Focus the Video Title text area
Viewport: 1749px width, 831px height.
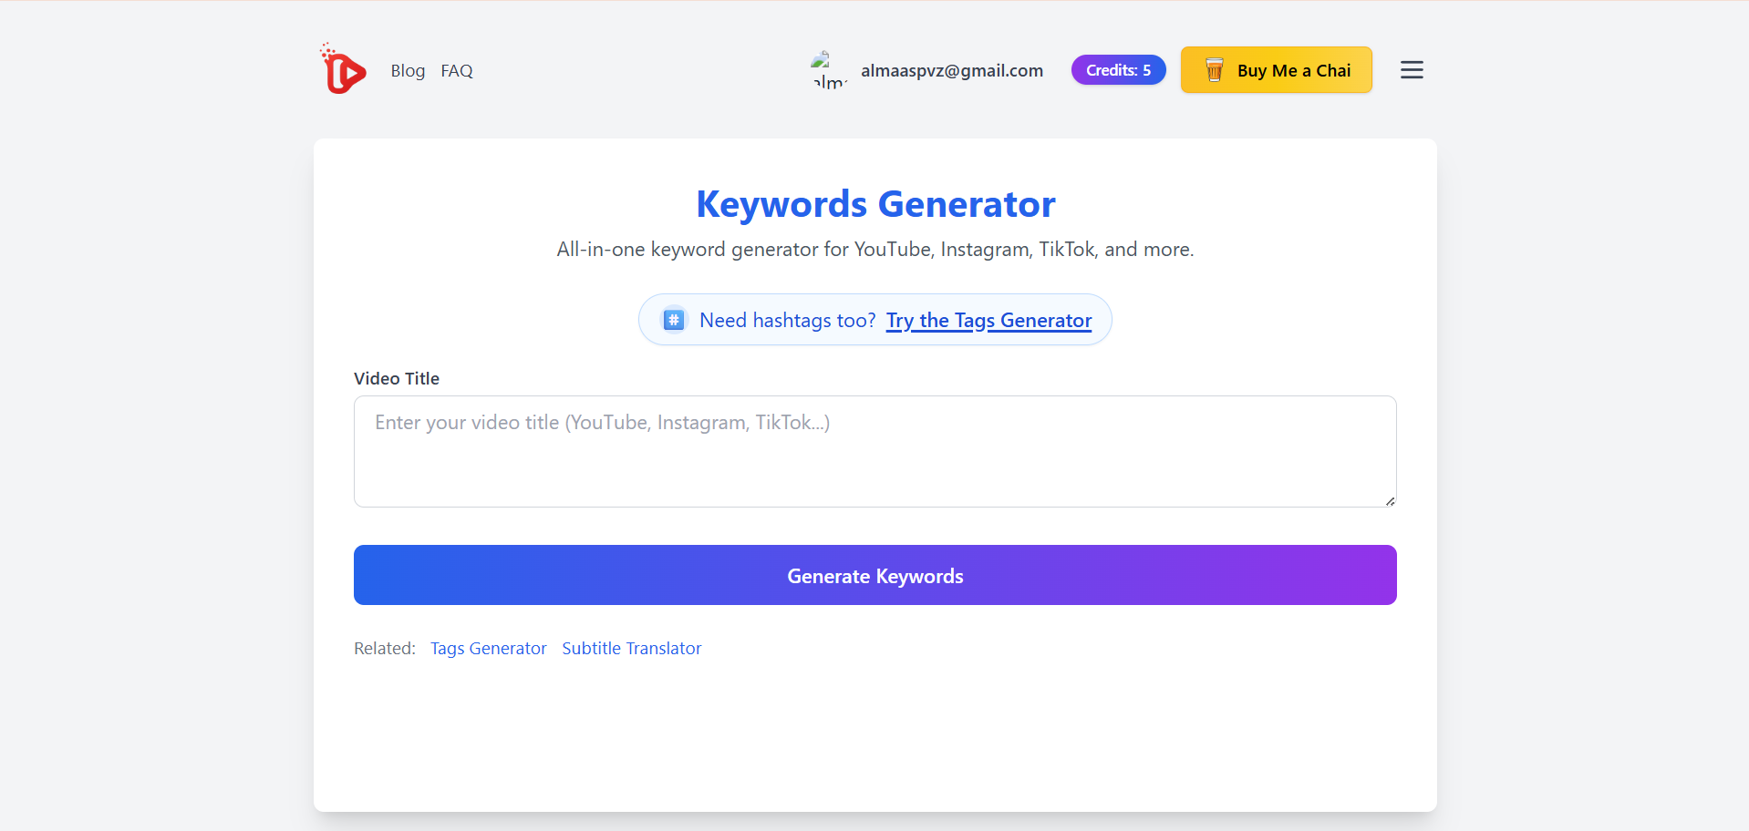pos(874,451)
